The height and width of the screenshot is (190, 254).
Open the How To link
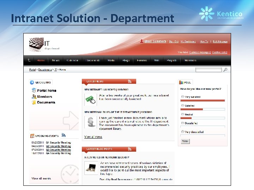(204, 42)
